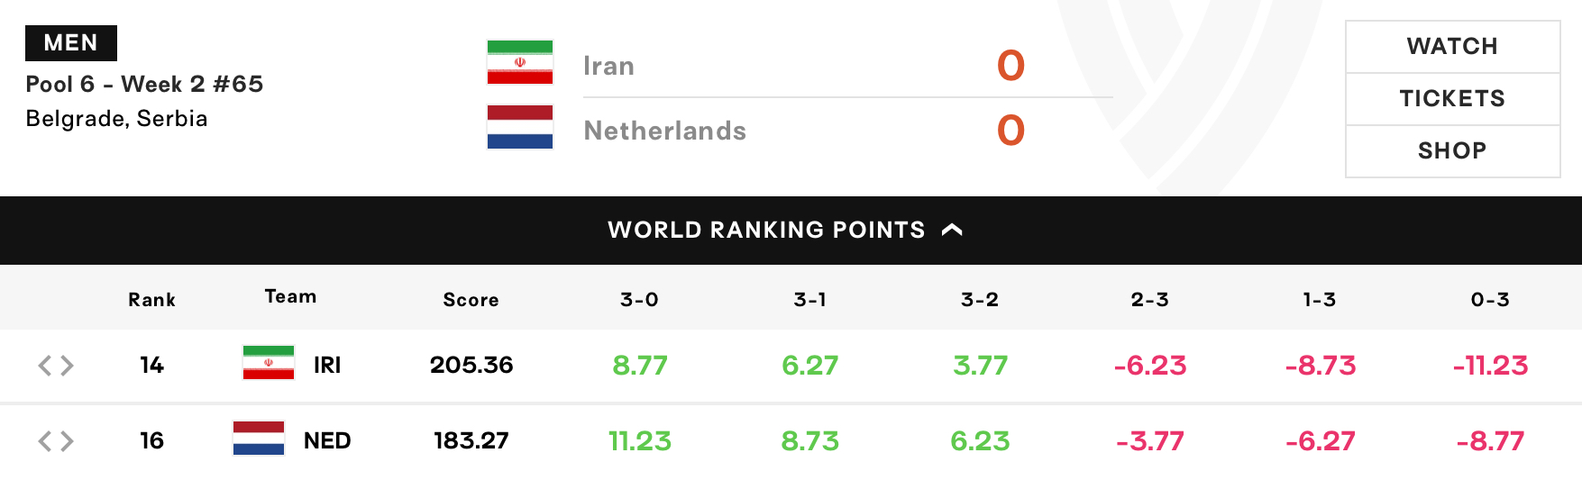The width and height of the screenshot is (1582, 498).
Task: Click the chevron next to World Ranking Points
Action: [x=952, y=231]
